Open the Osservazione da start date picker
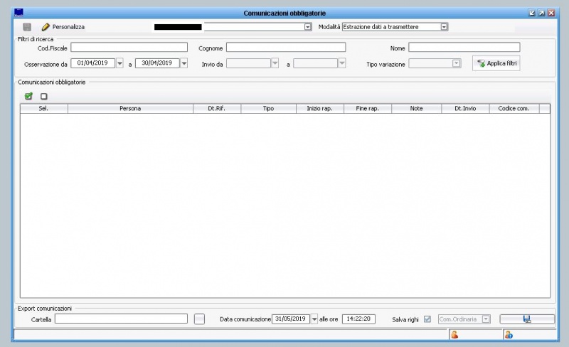569x347 pixels. click(x=119, y=63)
